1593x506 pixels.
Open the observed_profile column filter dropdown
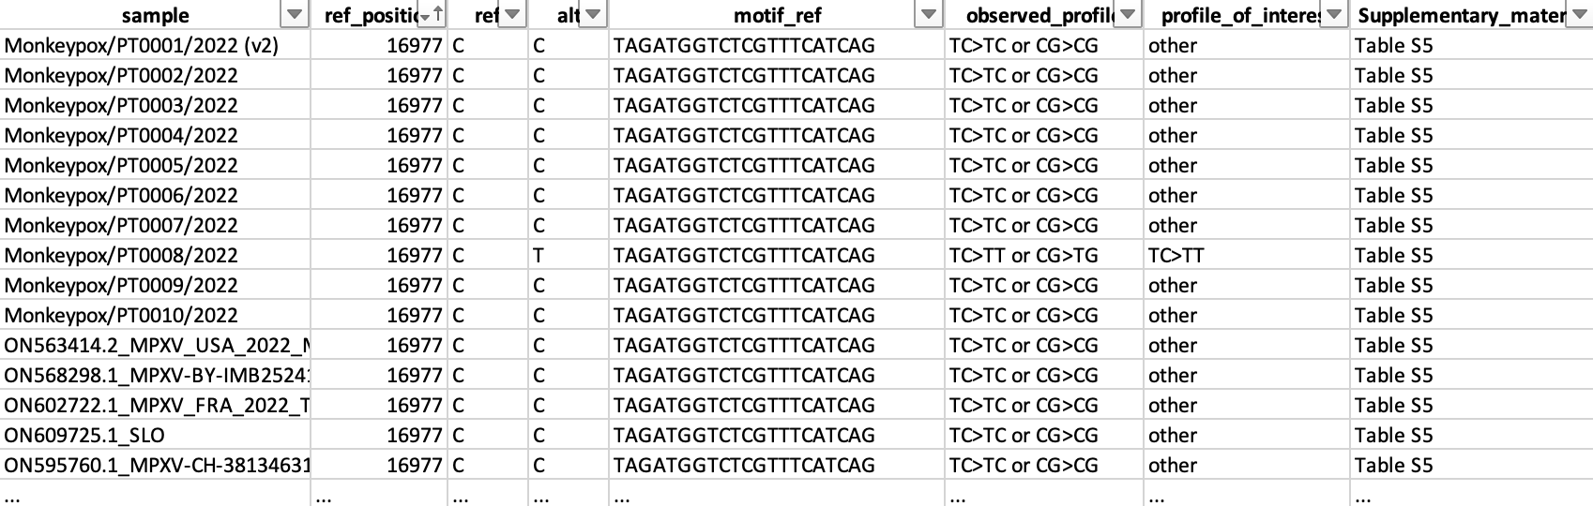click(1128, 15)
